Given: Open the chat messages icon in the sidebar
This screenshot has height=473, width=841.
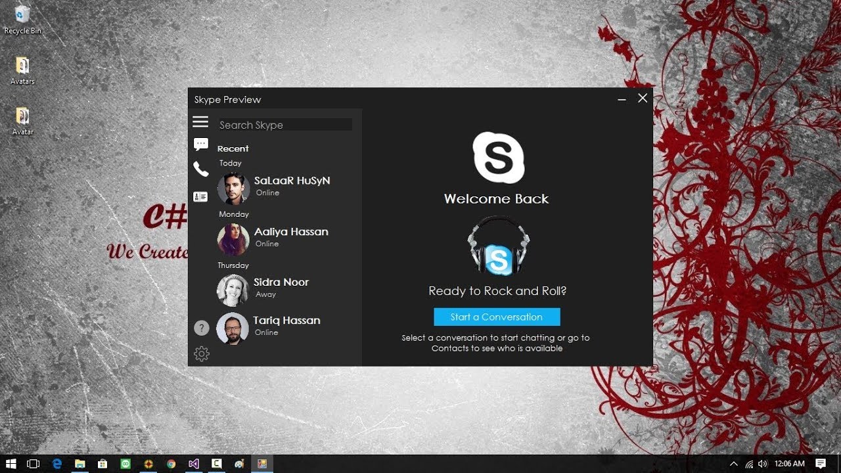Looking at the screenshot, I should (x=201, y=145).
